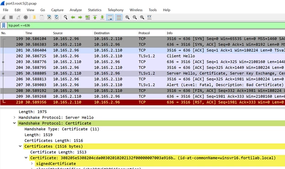Zoom in on the packet text

click(127, 17)
